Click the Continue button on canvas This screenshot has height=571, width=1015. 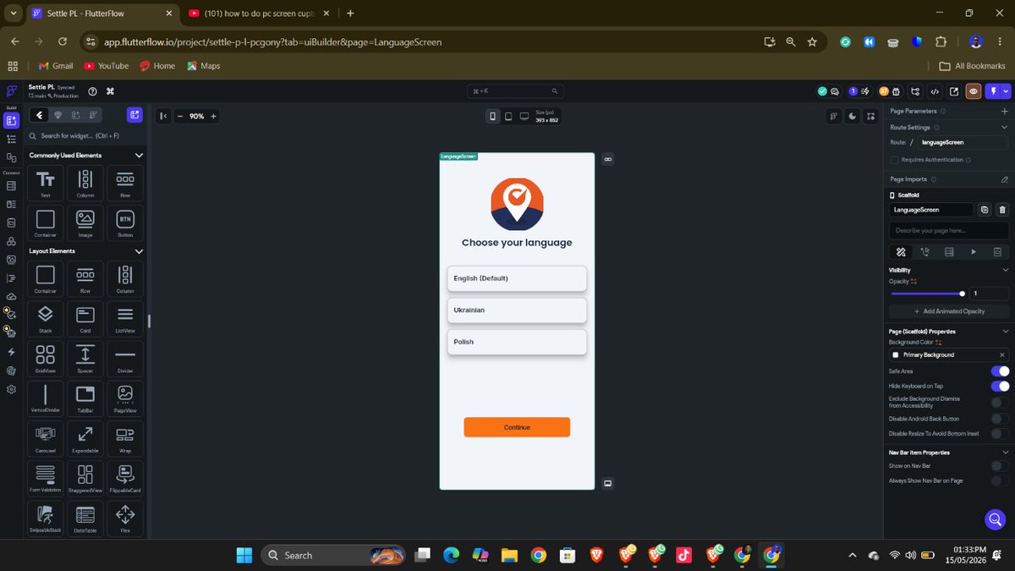coord(517,427)
